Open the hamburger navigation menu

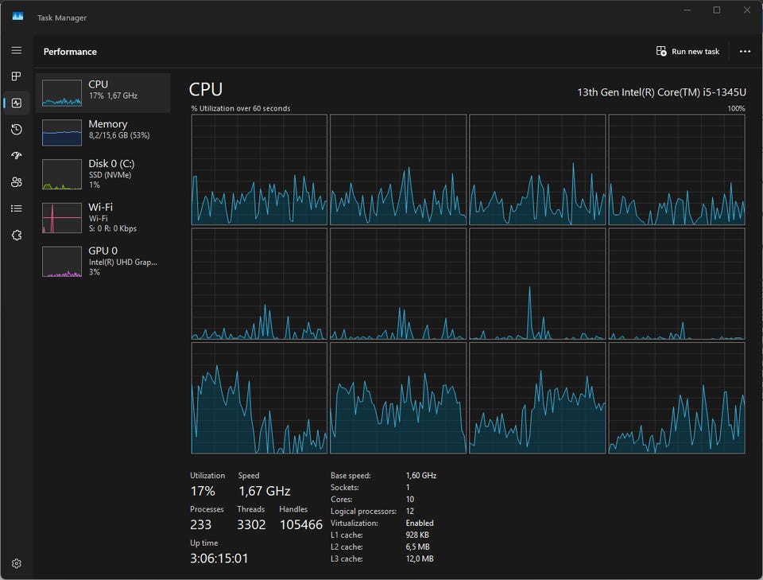click(16, 50)
